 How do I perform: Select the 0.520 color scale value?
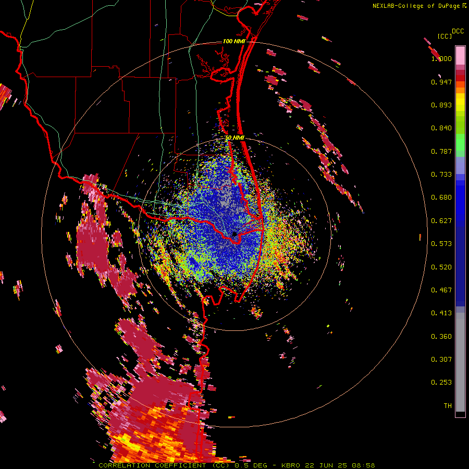click(x=441, y=267)
